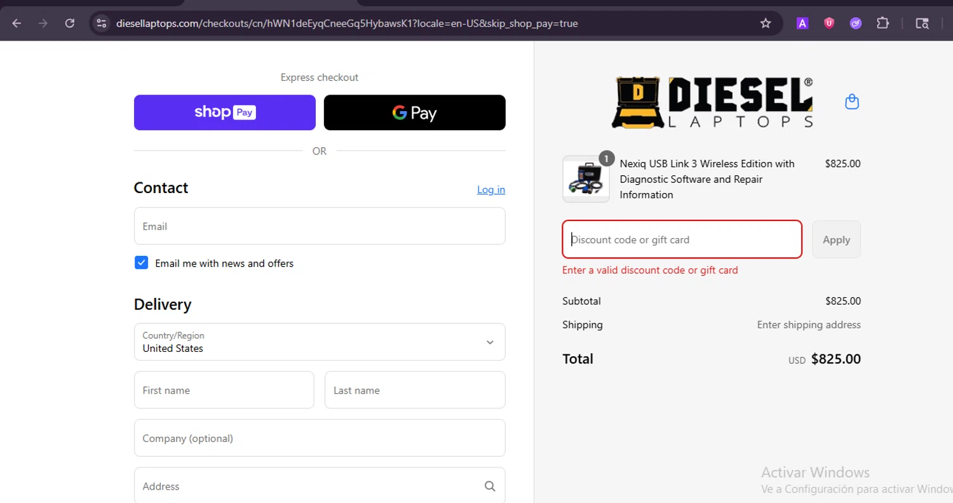The image size is (953, 503).
Task: Go back to previous page in browser
Action: (x=17, y=23)
